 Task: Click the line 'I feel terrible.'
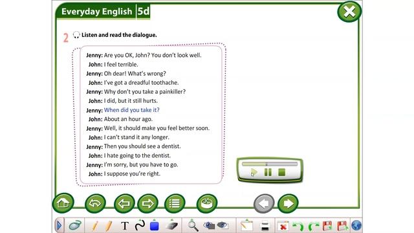(121, 65)
